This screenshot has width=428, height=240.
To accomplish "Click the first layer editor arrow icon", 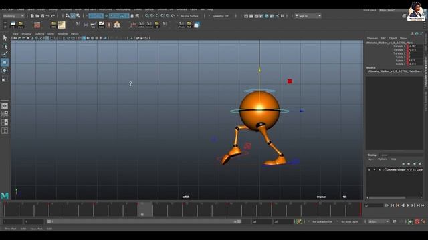I will point(403,164).
